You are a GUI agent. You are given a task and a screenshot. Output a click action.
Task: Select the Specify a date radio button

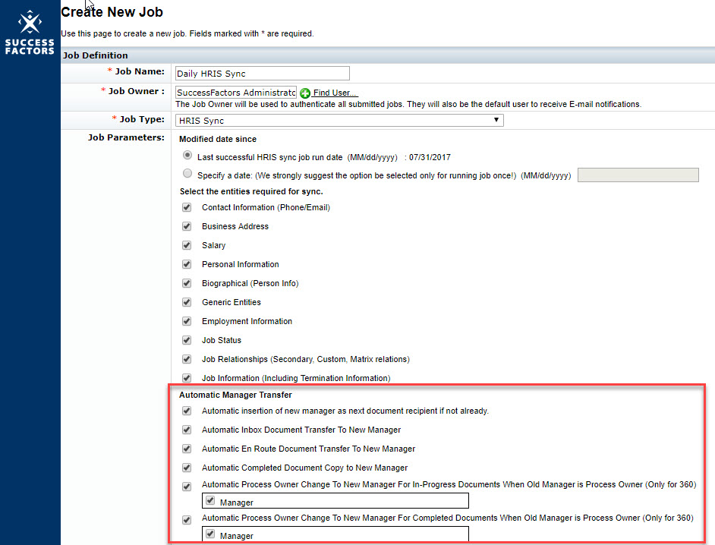[187, 173]
